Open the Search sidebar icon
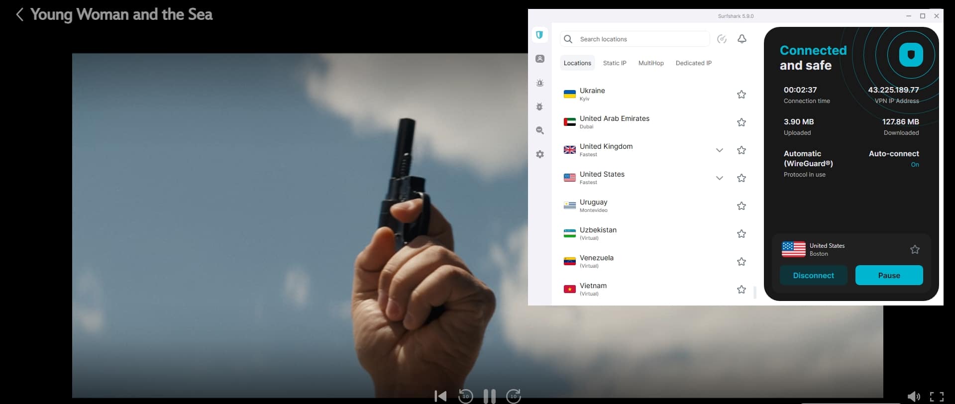Viewport: 955px width, 404px height. coord(539,130)
